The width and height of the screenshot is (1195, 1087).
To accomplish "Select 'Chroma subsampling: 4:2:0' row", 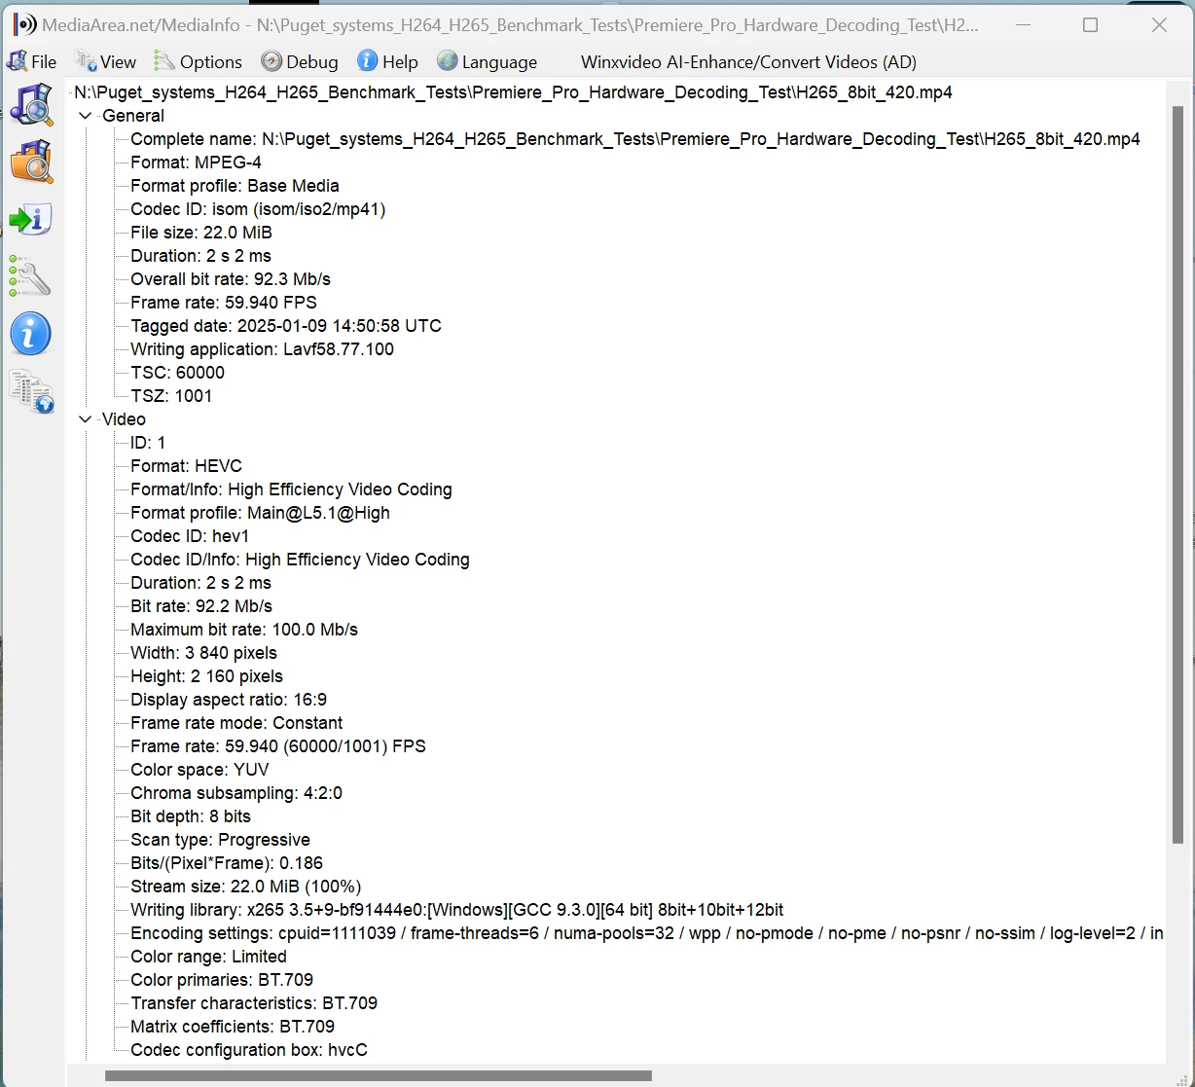I will (x=236, y=793).
